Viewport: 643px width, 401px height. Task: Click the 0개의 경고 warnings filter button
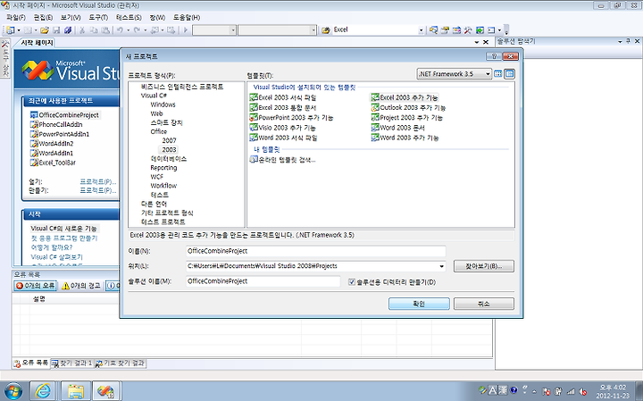pos(80,286)
